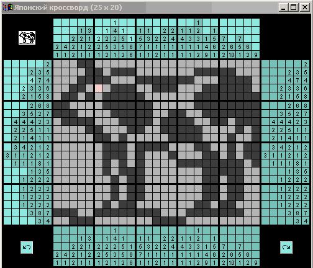Image resolution: width=313 pixels, height=268 pixels.
Task: Click leftmost 3 in left panel's six-number row
Action: pos(7,155)
